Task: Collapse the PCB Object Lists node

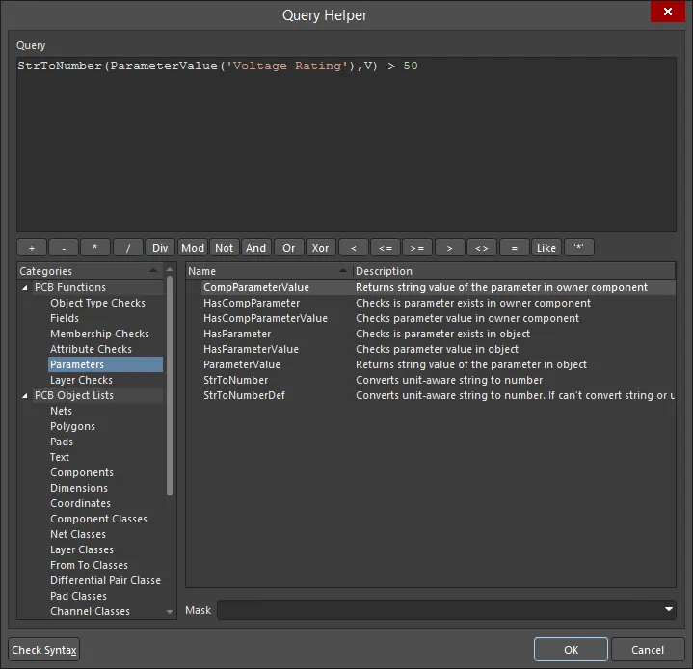Action: 25,395
